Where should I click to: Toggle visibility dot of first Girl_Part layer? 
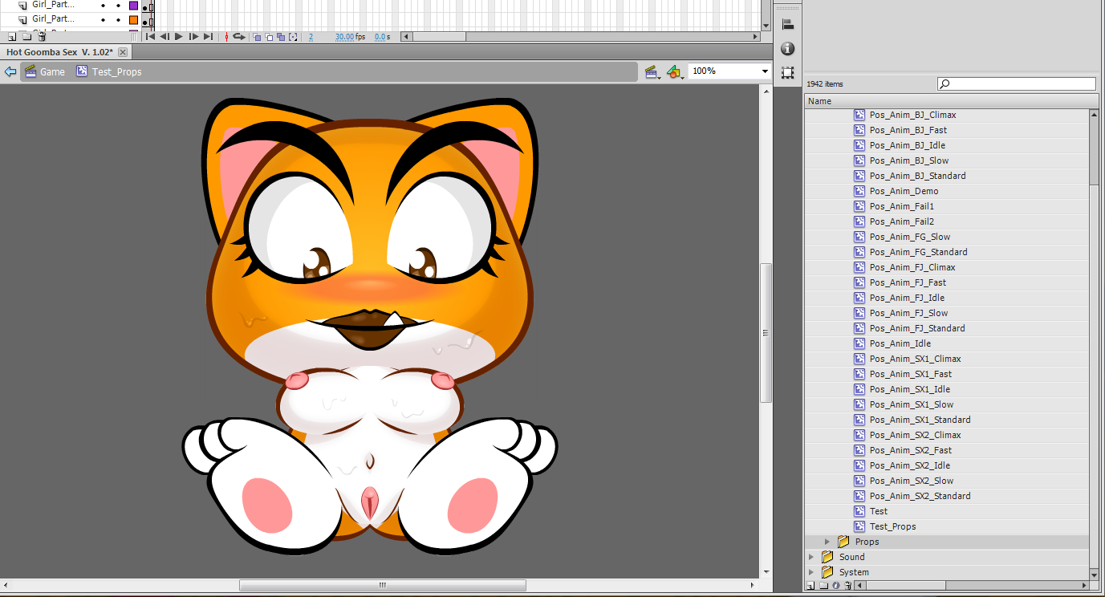(x=103, y=6)
